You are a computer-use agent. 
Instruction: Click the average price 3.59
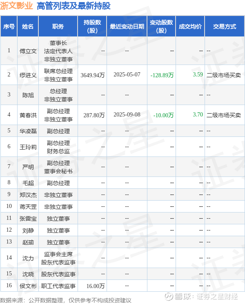point(198,74)
